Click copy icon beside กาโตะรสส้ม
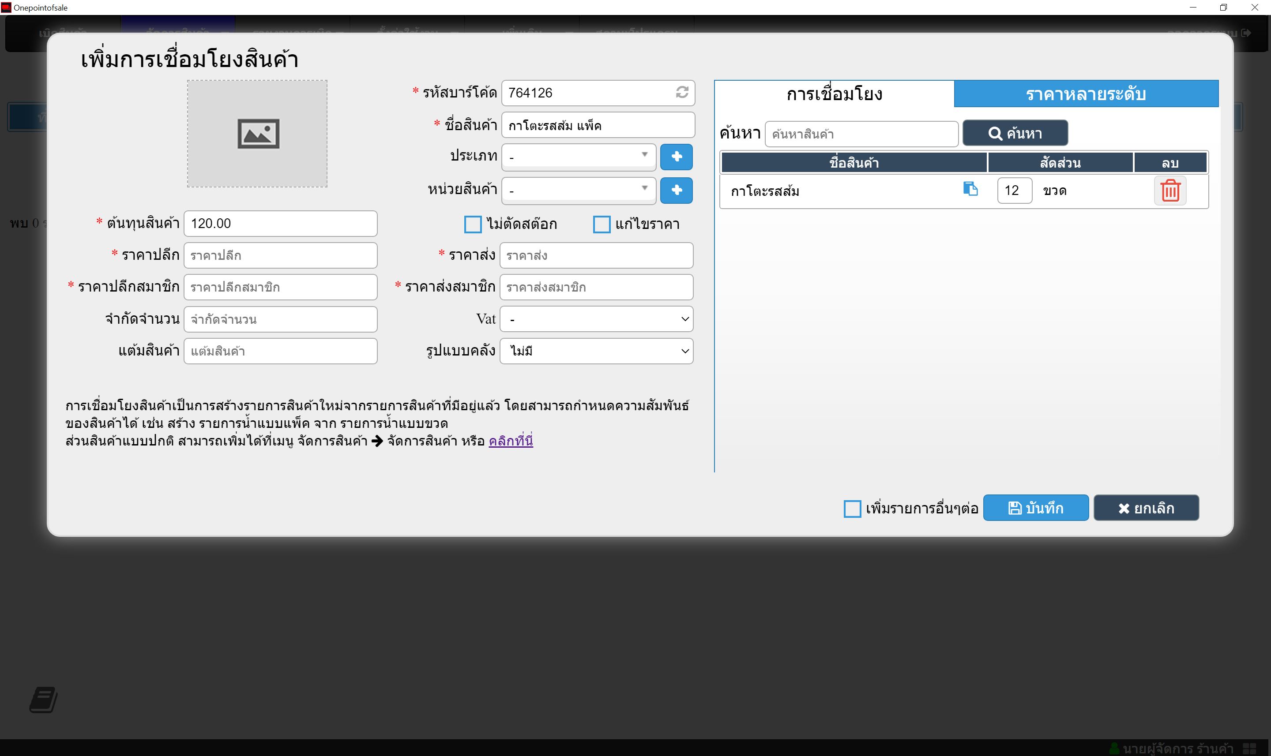 tap(970, 189)
